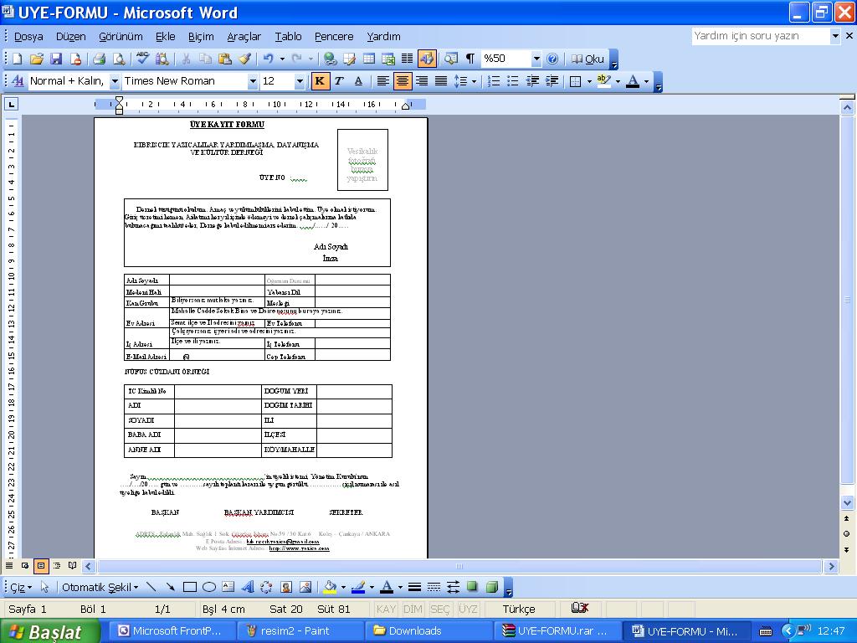Create a new blank document
The width and height of the screenshot is (857, 643).
pyautogui.click(x=17, y=59)
